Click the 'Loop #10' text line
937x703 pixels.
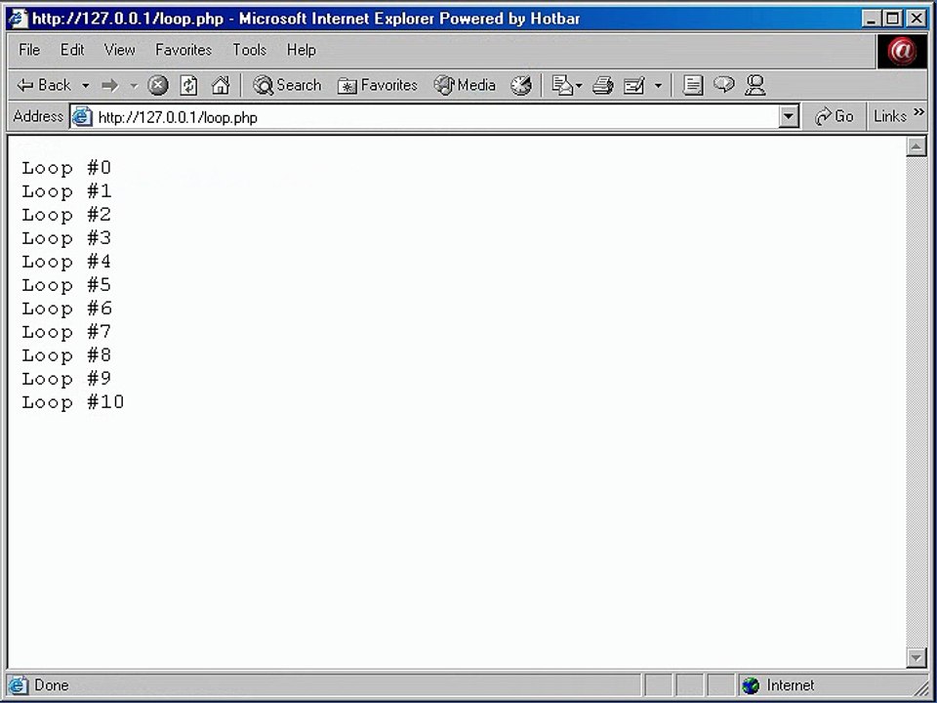tap(73, 402)
